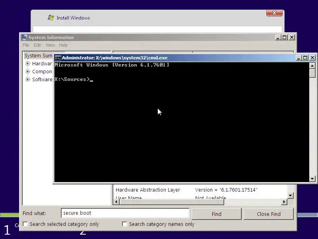Image resolution: width=318 pixels, height=239 pixels.
Task: Close the command prompt window
Action: (312, 58)
